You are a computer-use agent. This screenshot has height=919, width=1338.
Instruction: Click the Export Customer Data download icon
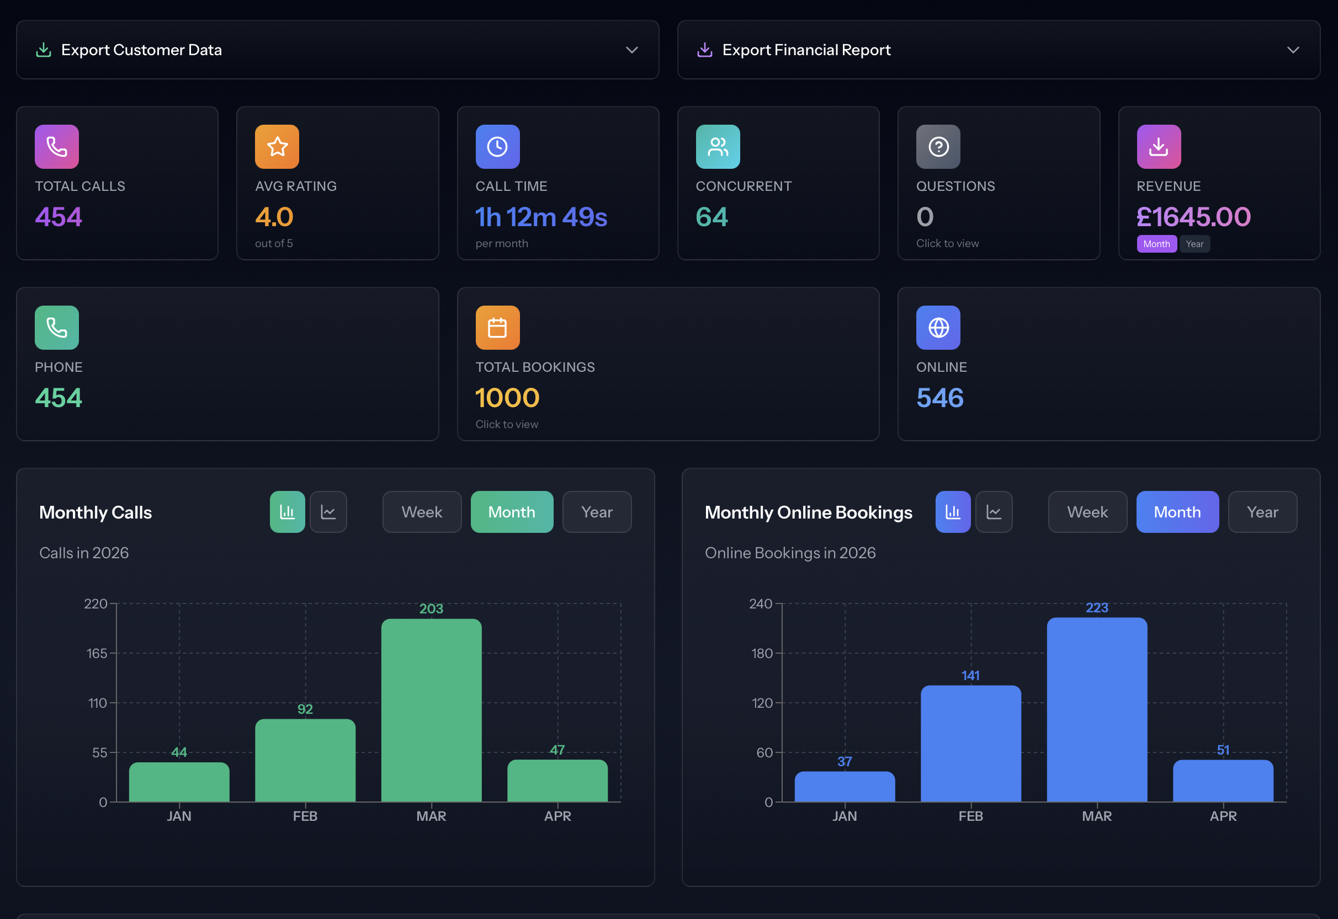(44, 50)
